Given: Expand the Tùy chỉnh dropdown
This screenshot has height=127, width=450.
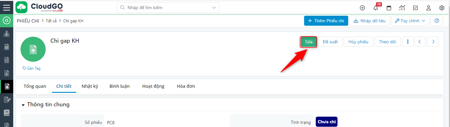Looking at the screenshot, I should click(410, 21).
